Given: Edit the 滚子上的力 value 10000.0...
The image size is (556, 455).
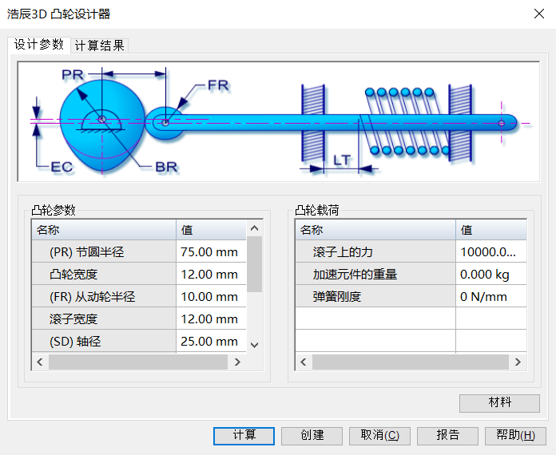Looking at the screenshot, I should coord(491,251).
